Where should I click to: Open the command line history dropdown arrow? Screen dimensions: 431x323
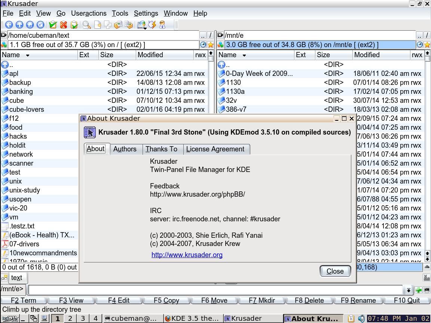tap(409, 290)
